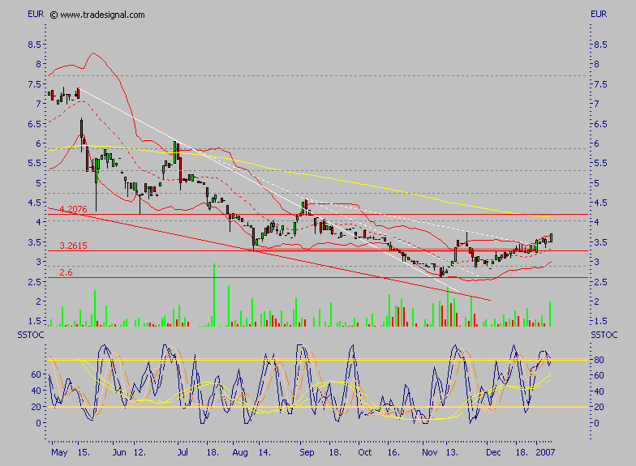Image resolution: width=636 pixels, height=466 pixels.
Task: Click the 5 value on the right price axis
Action: tap(597, 183)
